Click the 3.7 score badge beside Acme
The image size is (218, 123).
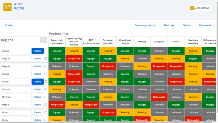[x=7, y=7]
